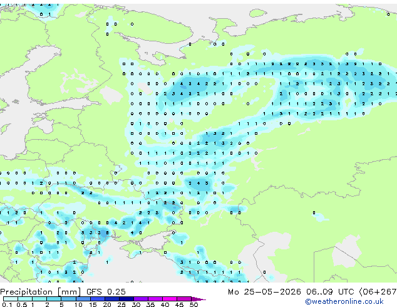397x307 pixels.
Task: Click the 0.5–1 mm legend swatch
Action: pos(25,299)
